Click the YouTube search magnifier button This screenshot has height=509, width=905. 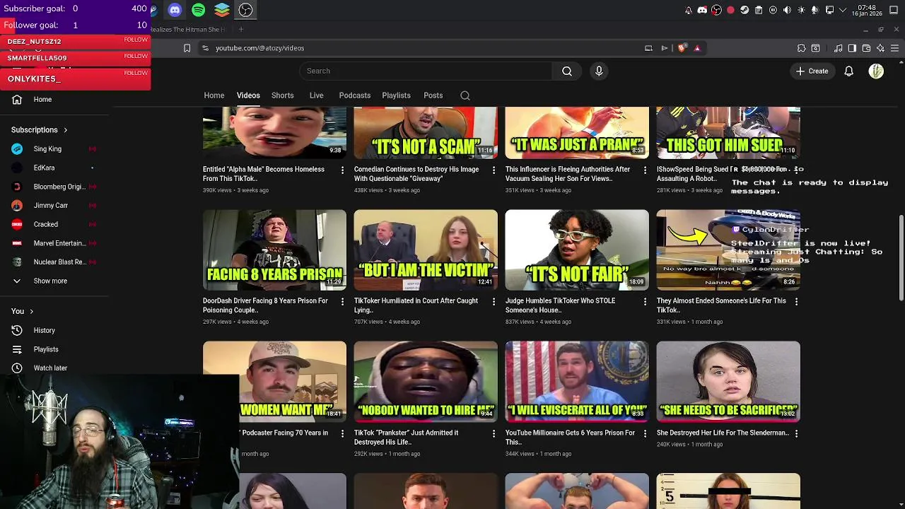[567, 71]
